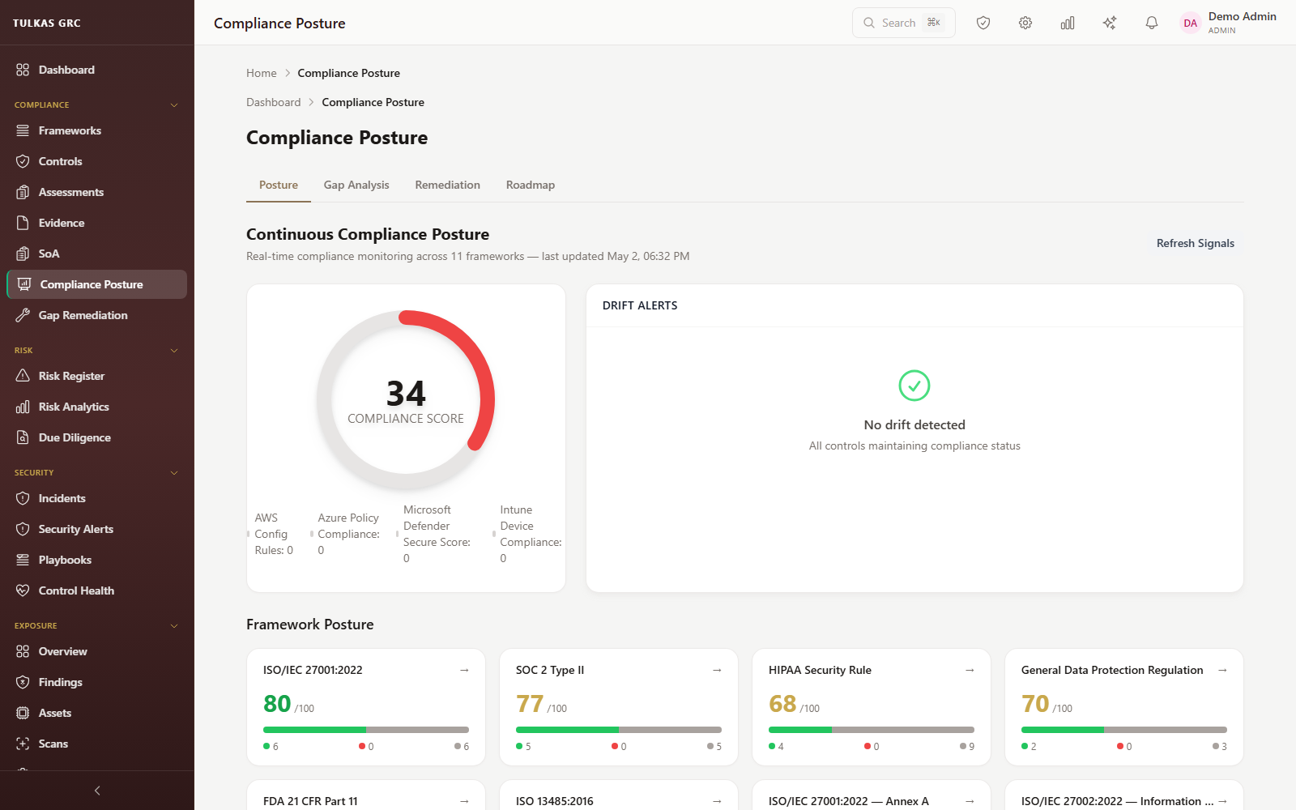This screenshot has width=1296, height=810.
Task: Collapse the RISK sidebar section
Action: [x=174, y=351]
